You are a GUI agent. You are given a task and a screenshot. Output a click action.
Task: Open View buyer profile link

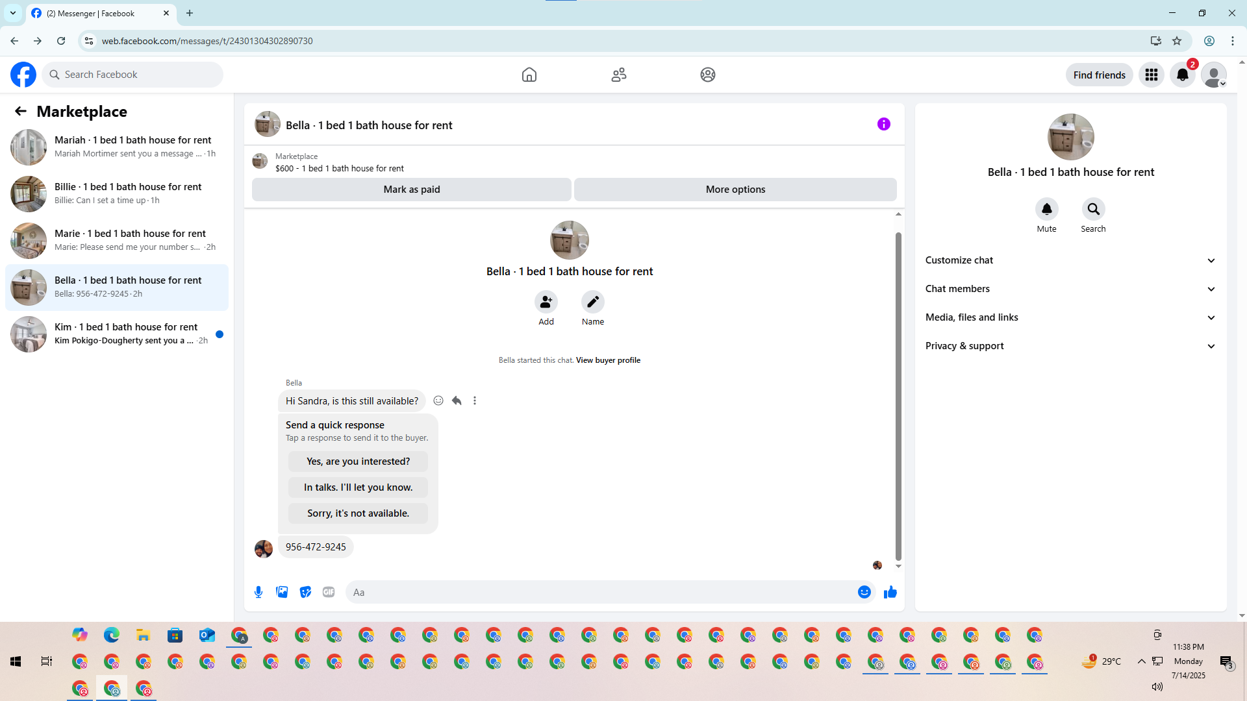(608, 360)
